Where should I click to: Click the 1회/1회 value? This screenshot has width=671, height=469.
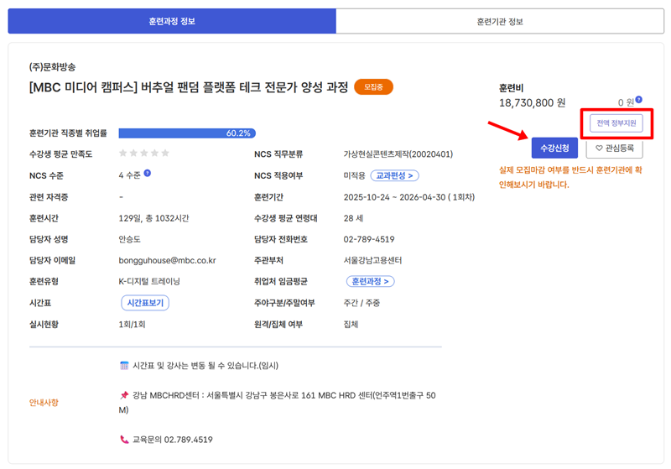[x=132, y=324]
